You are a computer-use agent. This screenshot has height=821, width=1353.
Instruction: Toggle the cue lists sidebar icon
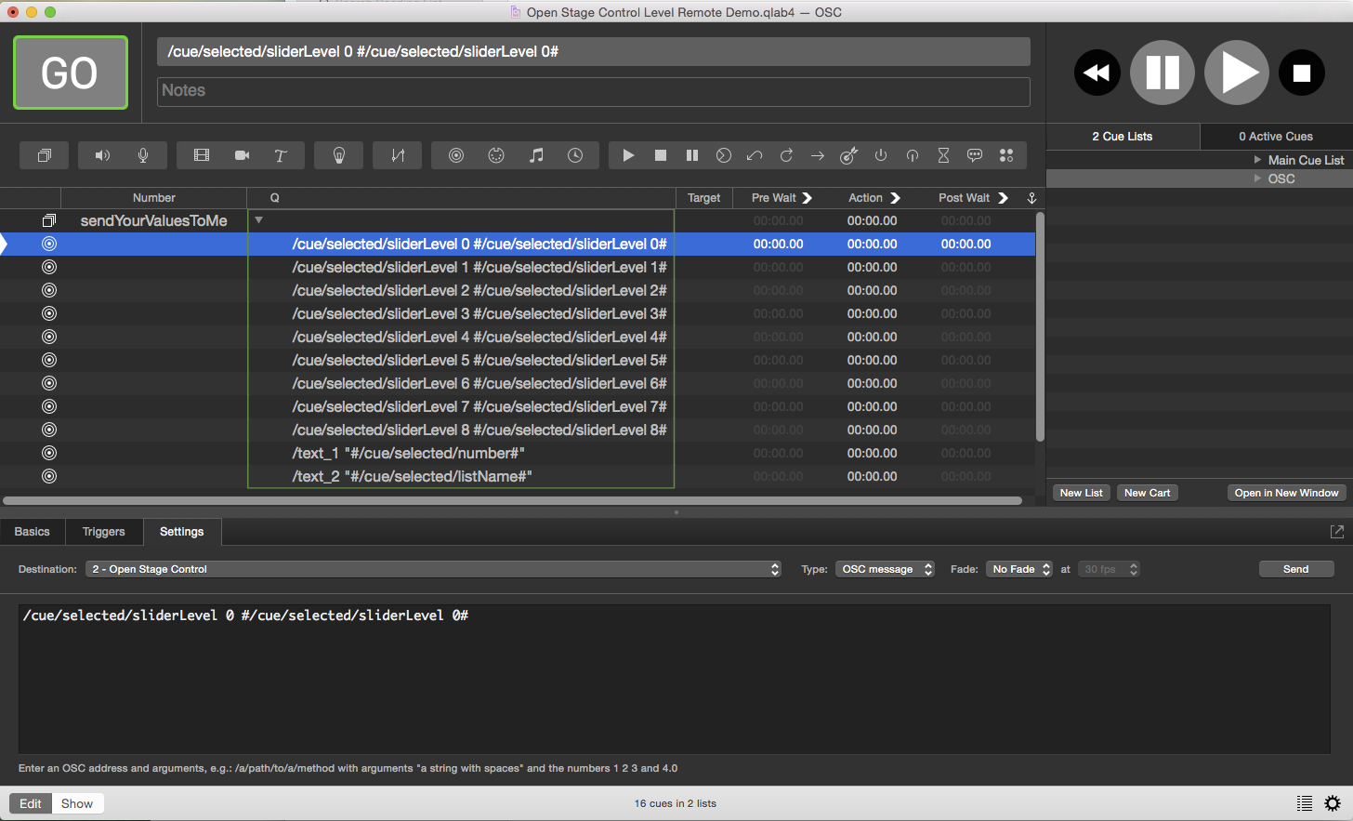[1305, 803]
